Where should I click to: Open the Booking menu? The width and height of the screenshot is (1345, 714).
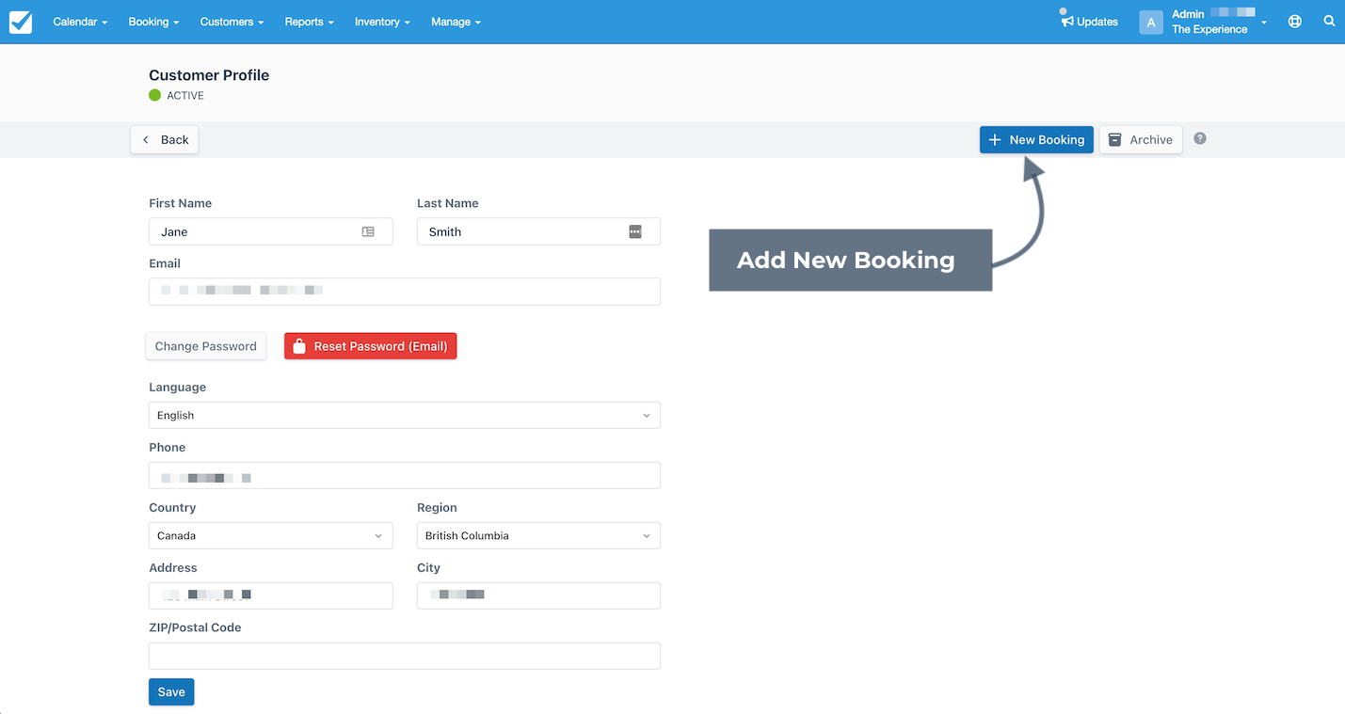pos(153,22)
